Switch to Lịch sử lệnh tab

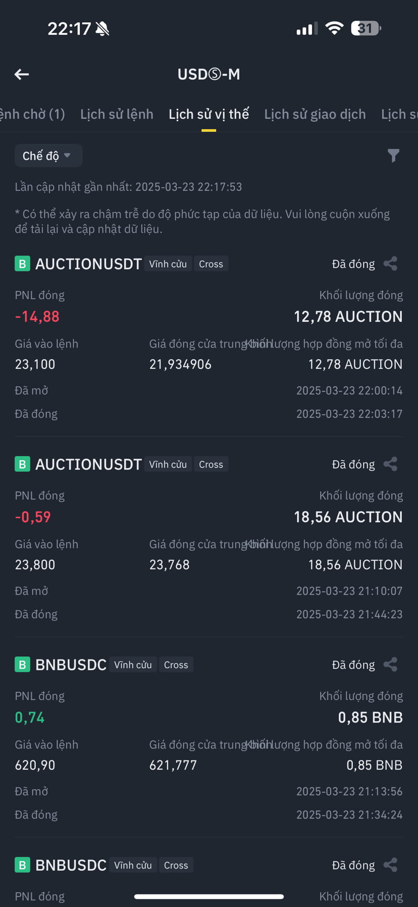click(117, 114)
